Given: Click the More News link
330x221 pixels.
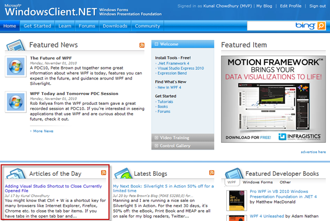Looking at the screenshot, I should click(43, 131).
